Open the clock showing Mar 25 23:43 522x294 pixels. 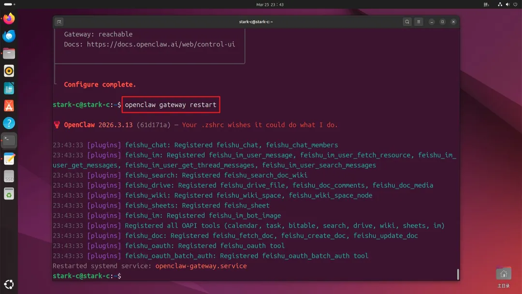(x=270, y=4)
